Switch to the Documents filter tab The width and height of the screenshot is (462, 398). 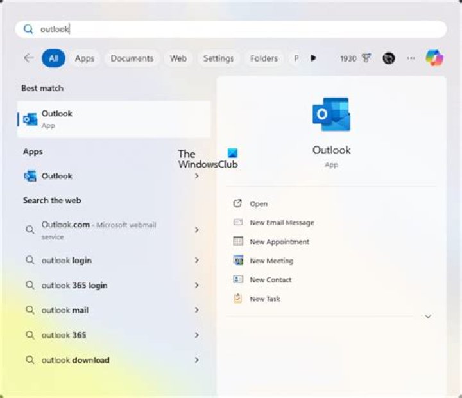click(x=132, y=58)
